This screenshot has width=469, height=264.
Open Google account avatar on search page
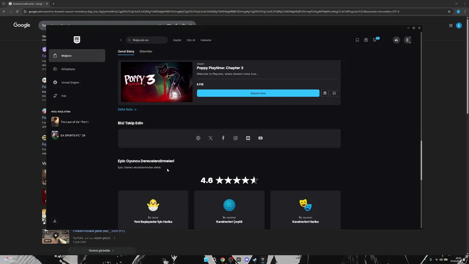click(x=459, y=25)
